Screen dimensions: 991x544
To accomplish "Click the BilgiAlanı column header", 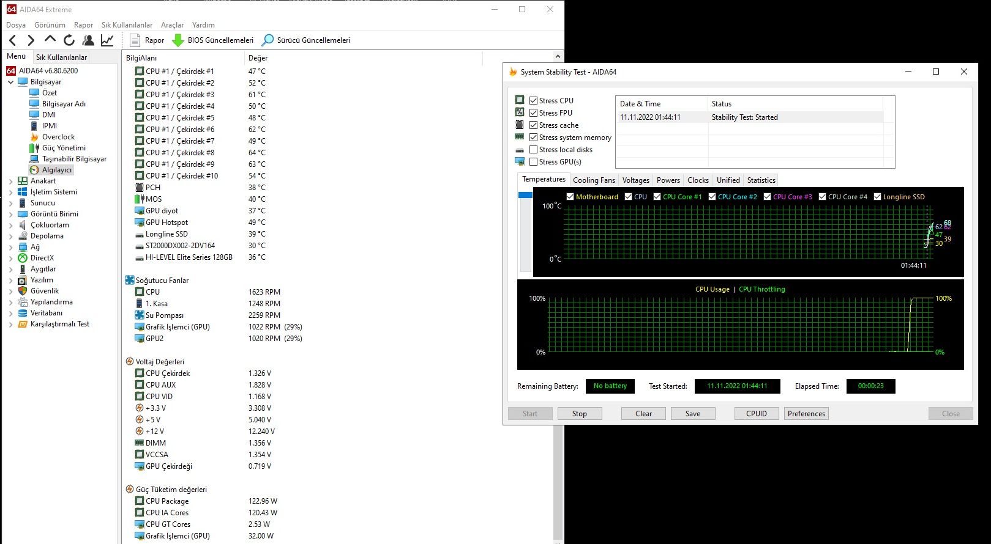I will 183,58.
